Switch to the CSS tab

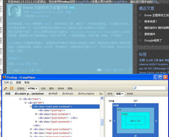(x=43, y=89)
